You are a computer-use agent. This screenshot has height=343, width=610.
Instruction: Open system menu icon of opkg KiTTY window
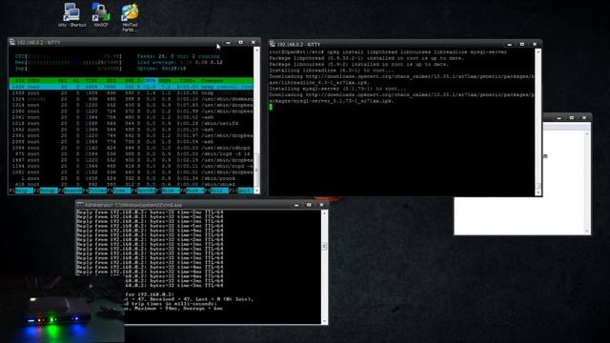[273, 44]
